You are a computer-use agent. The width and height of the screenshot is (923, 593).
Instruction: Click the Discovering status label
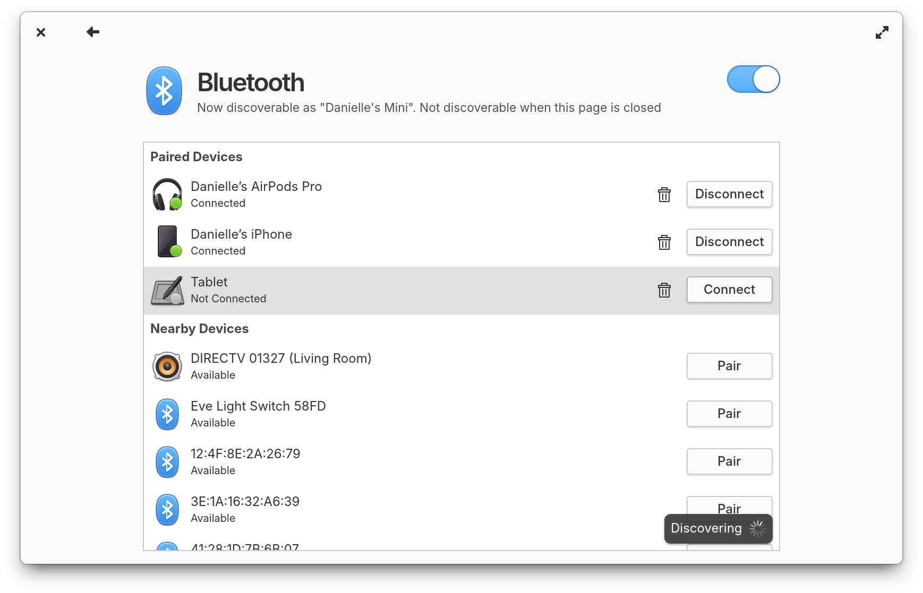(x=706, y=528)
